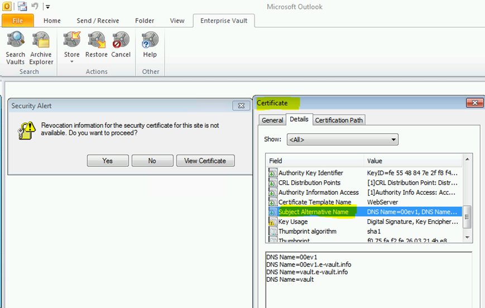The image size is (485, 308).
Task: Select the Details certificate tab
Action: [x=299, y=119]
